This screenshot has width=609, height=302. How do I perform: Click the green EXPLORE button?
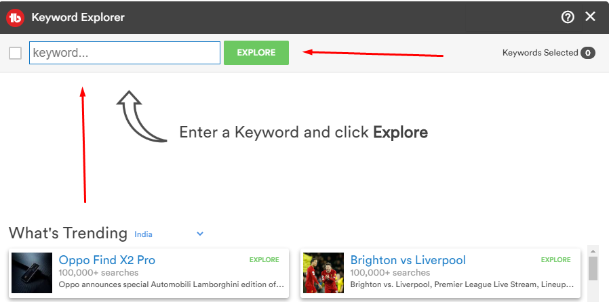[256, 53]
